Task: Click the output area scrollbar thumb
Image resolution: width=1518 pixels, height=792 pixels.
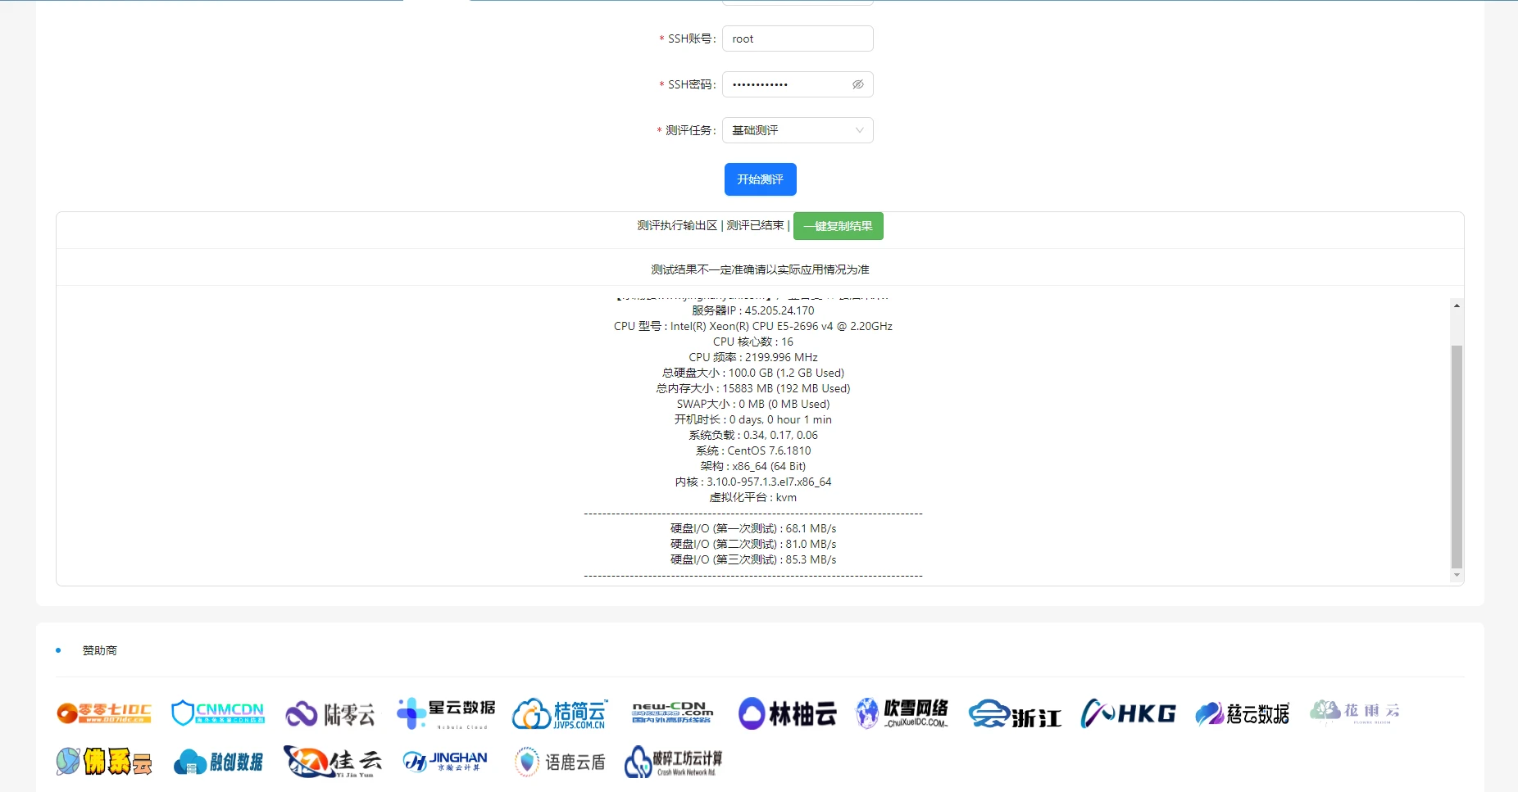Action: pos(1457,455)
